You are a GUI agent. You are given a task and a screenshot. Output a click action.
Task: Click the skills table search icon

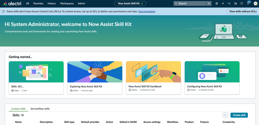tap(225, 115)
